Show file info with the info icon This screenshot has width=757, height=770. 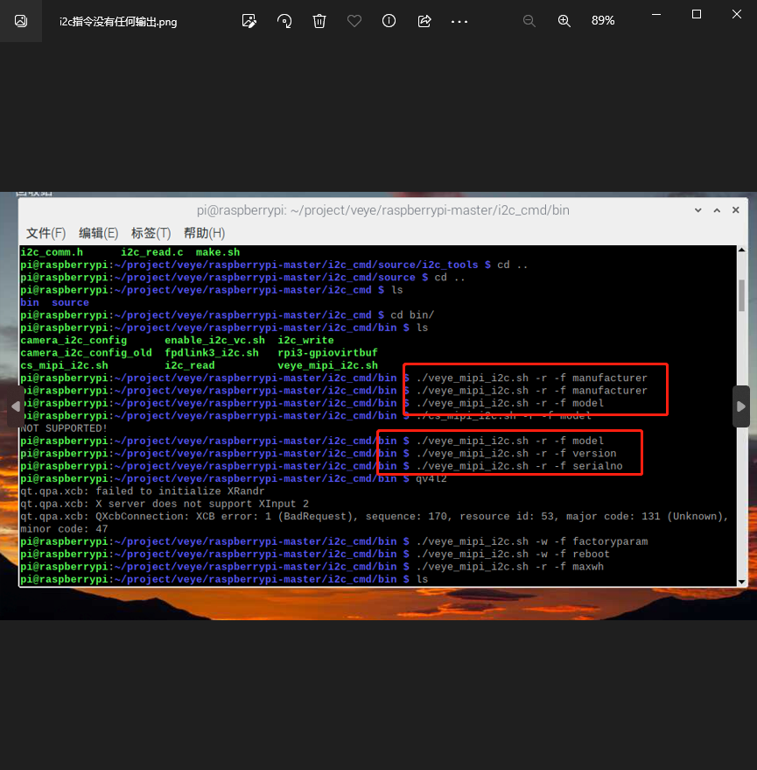coord(389,21)
